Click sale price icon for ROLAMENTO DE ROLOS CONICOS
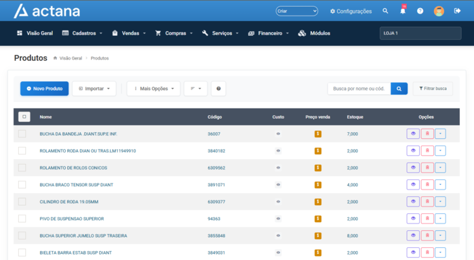This screenshot has width=474, height=260. [318, 168]
